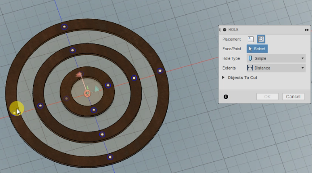The height and width of the screenshot is (173, 312).
Task: Click the origin point at ring center
Action: click(x=87, y=94)
